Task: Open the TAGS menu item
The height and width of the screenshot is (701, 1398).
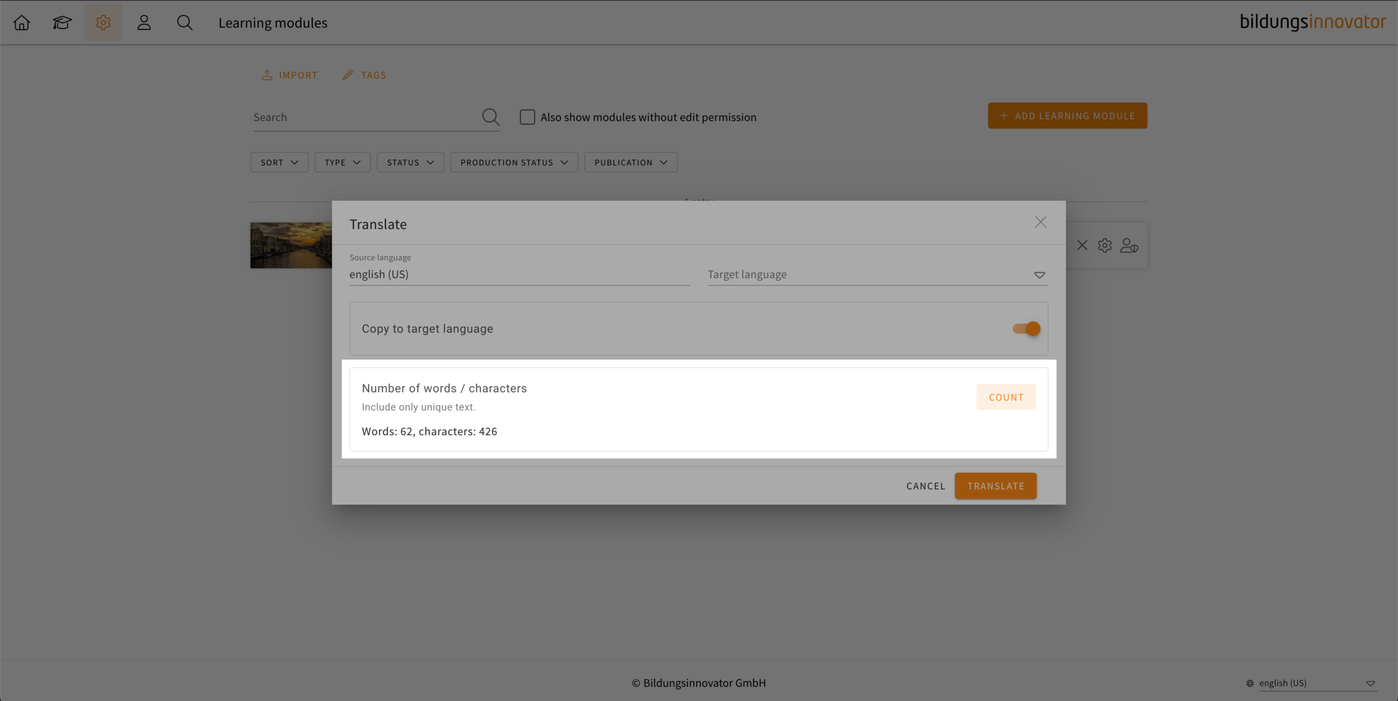Action: tap(364, 75)
